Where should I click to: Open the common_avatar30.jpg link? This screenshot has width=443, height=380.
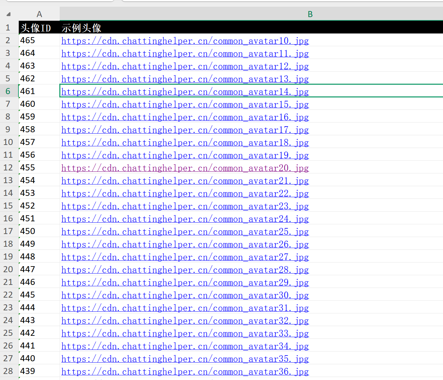[185, 295]
